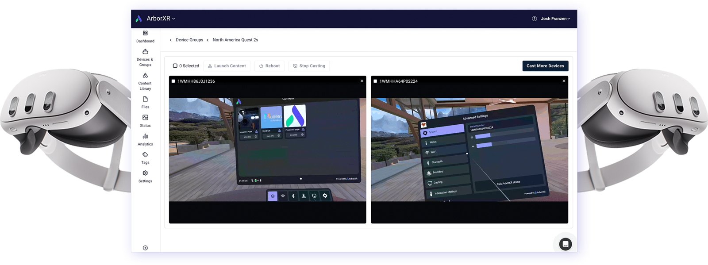Viewport: 708px width, 265px height.
Task: Click the gear icon in headset toolbar
Action: point(325,196)
